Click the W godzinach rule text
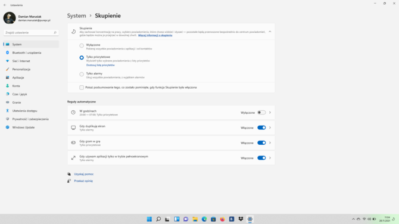 tap(88, 111)
